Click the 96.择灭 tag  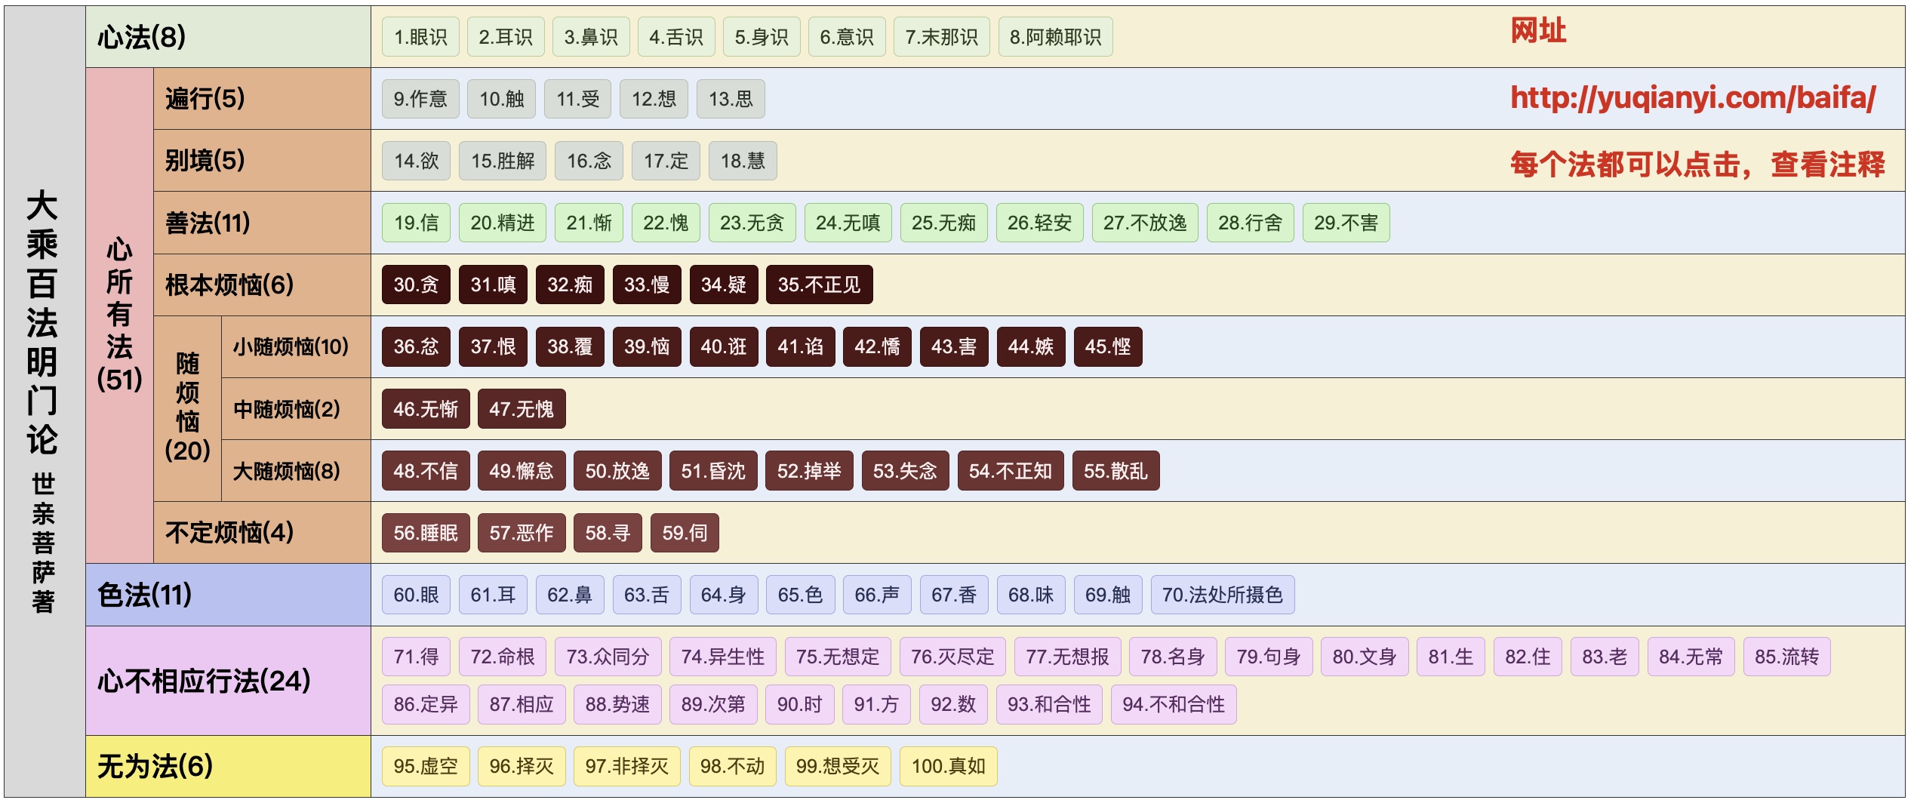pyautogui.click(x=522, y=766)
